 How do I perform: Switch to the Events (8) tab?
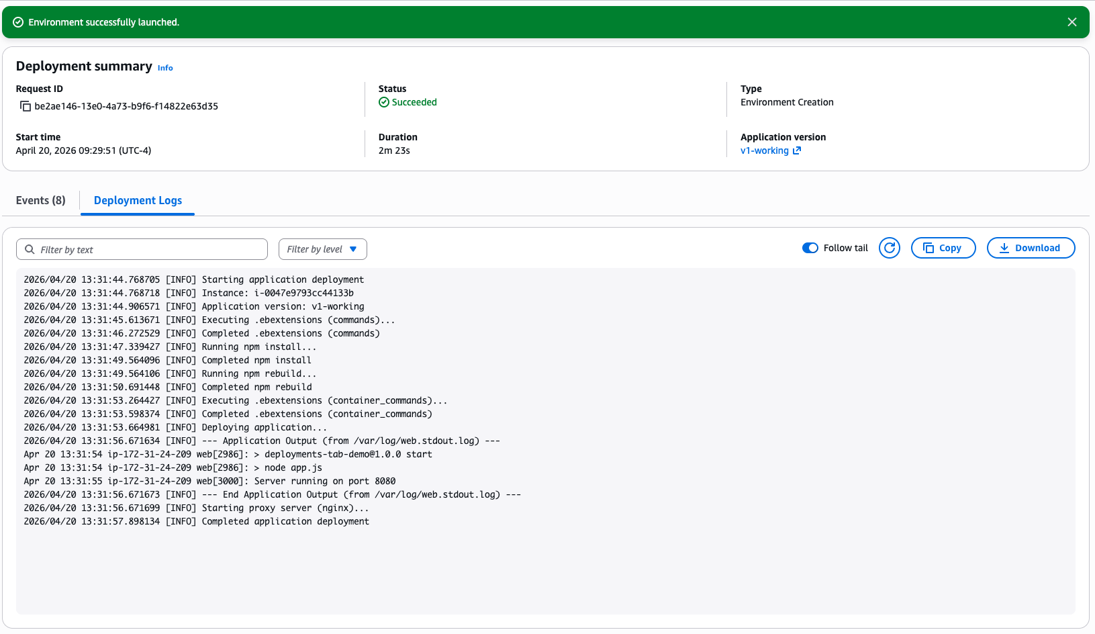pos(41,200)
